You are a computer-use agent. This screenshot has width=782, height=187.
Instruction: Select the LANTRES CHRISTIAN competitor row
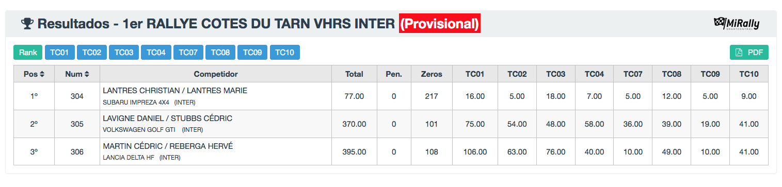click(391, 96)
